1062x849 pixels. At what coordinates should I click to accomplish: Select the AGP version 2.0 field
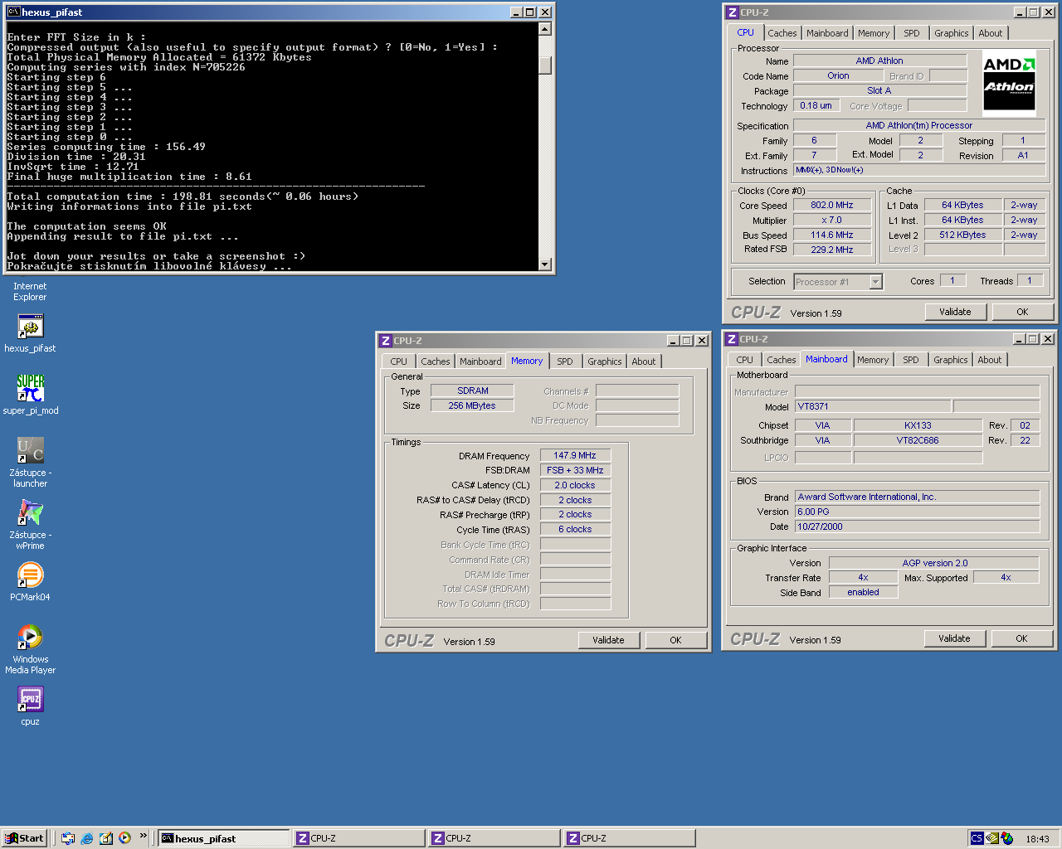click(934, 563)
